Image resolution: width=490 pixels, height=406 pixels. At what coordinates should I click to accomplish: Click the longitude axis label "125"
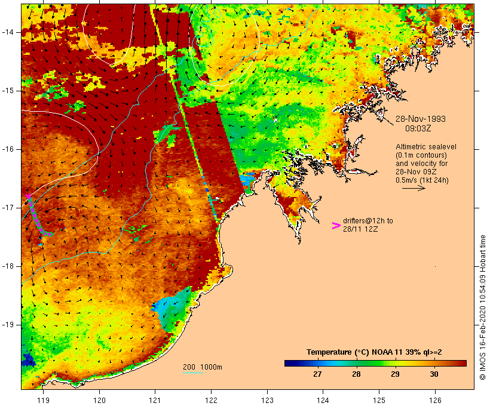[379, 400]
